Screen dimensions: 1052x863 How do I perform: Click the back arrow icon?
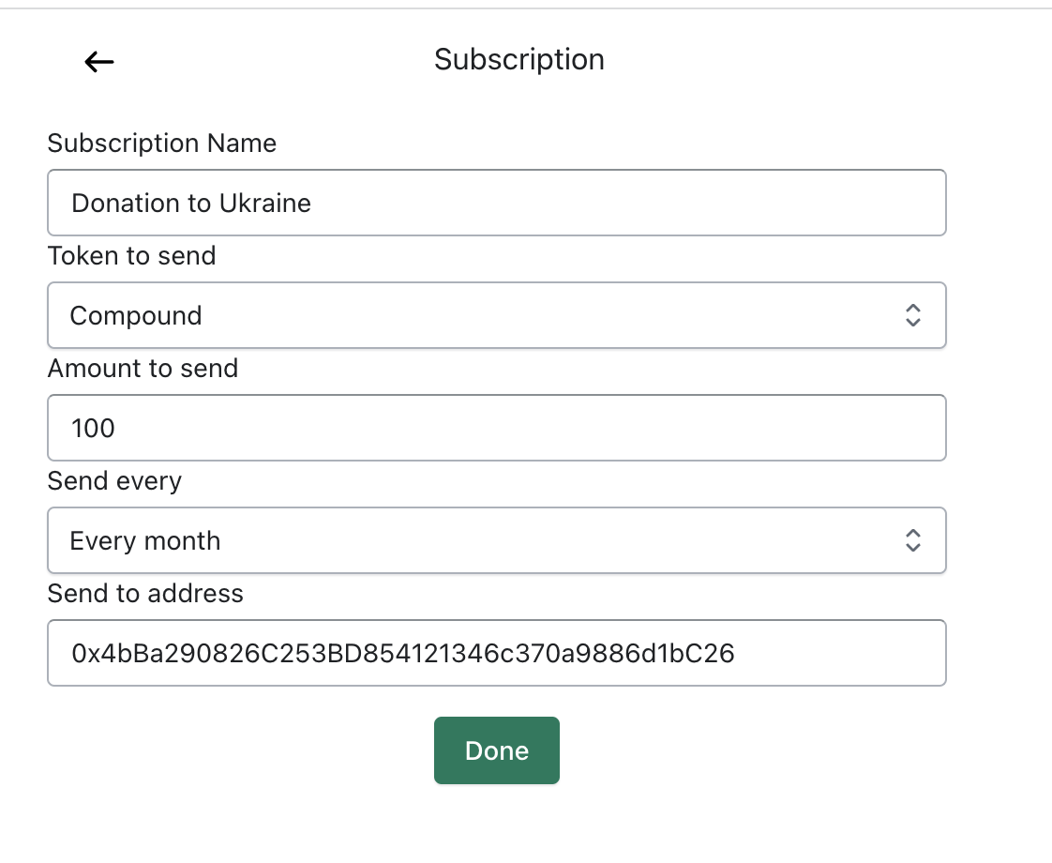(98, 62)
